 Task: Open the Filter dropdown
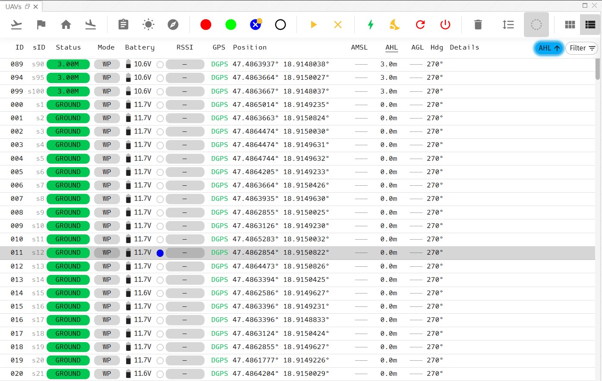(x=582, y=48)
